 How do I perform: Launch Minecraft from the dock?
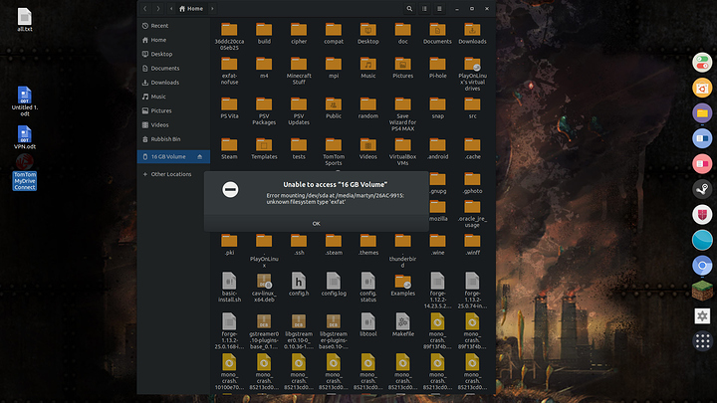coord(701,291)
